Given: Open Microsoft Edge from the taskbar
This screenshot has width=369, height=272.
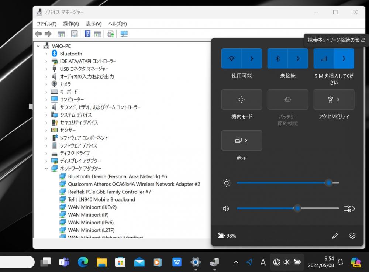Looking at the screenshot, I should (x=83, y=262).
